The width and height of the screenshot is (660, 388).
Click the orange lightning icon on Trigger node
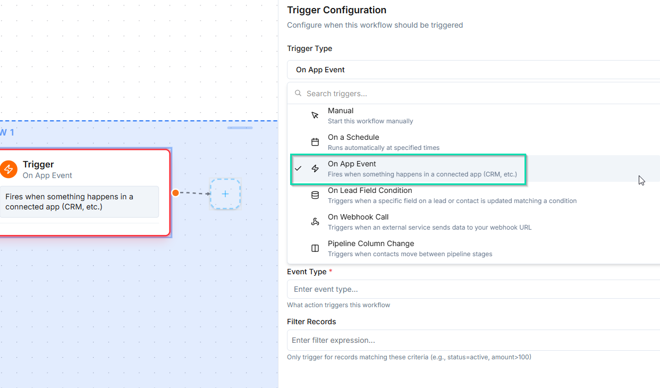(x=9, y=170)
